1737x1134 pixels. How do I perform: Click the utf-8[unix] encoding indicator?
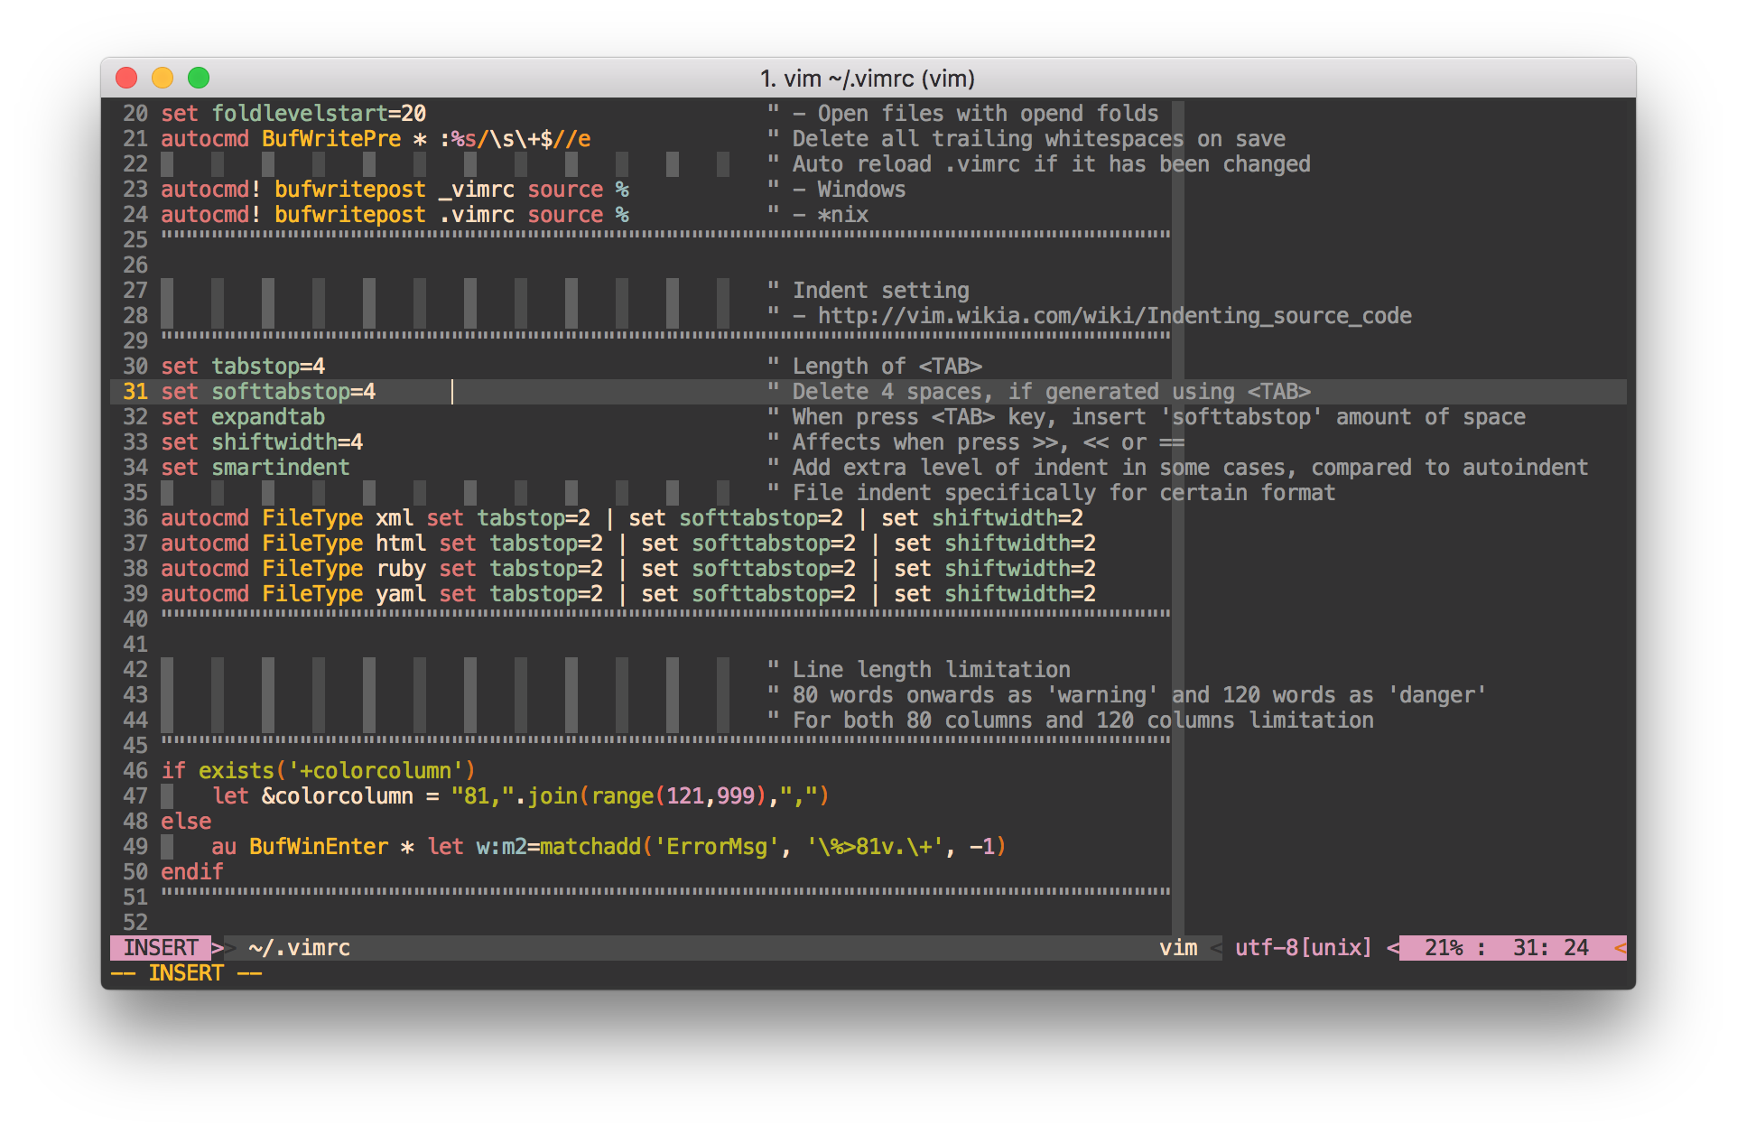[x=1303, y=947]
